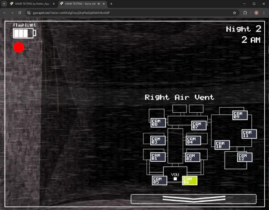Viewport: 269px width, 210px height.
Task: Open CAM 07 camera view
Action: click(199, 126)
